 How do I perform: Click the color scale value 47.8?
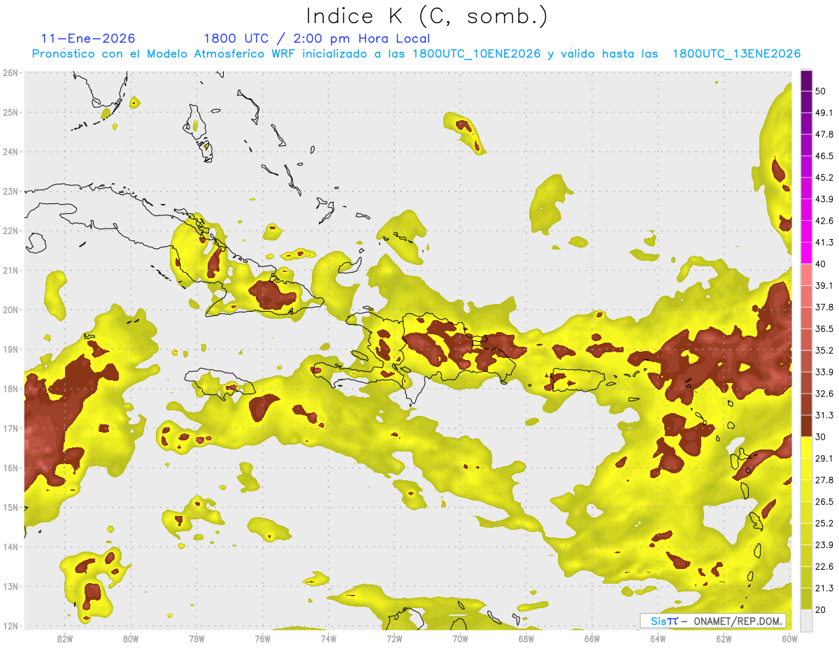tap(824, 134)
